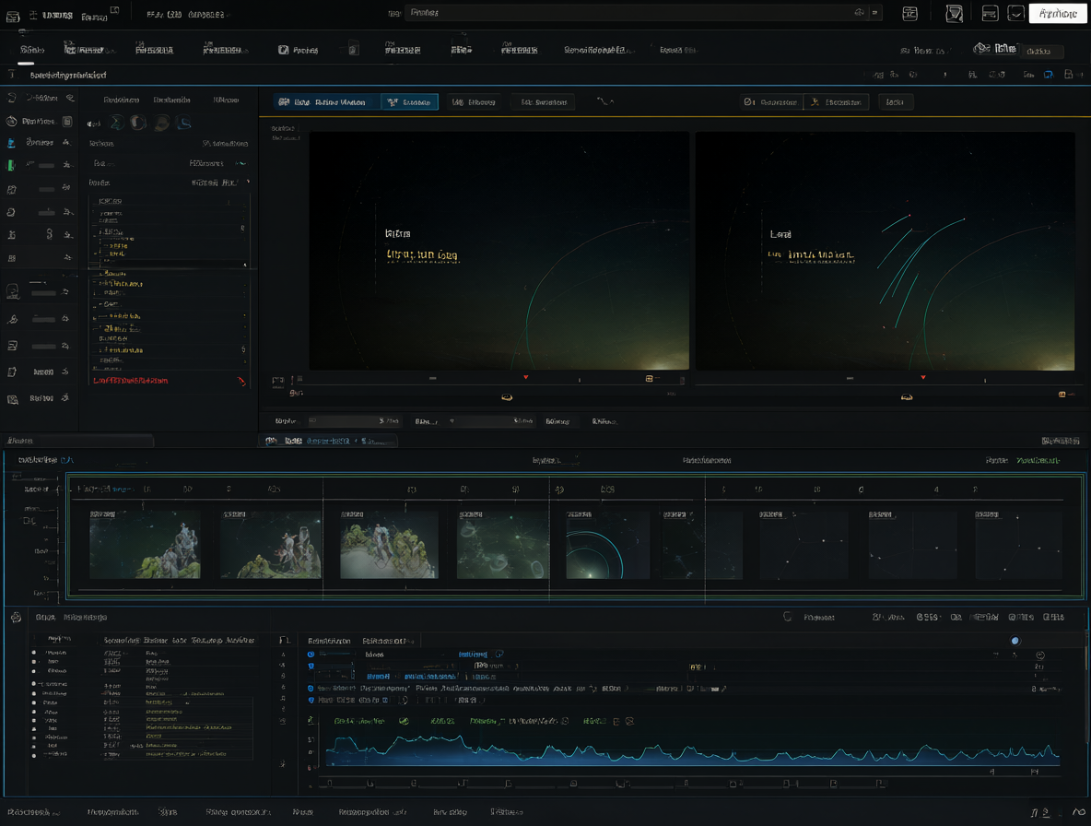Click the green icon in the left sidebar
This screenshot has height=826, width=1091.
click(10, 165)
